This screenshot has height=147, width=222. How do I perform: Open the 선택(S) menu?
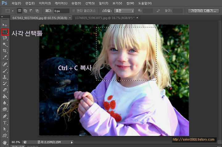[x=90, y=3]
